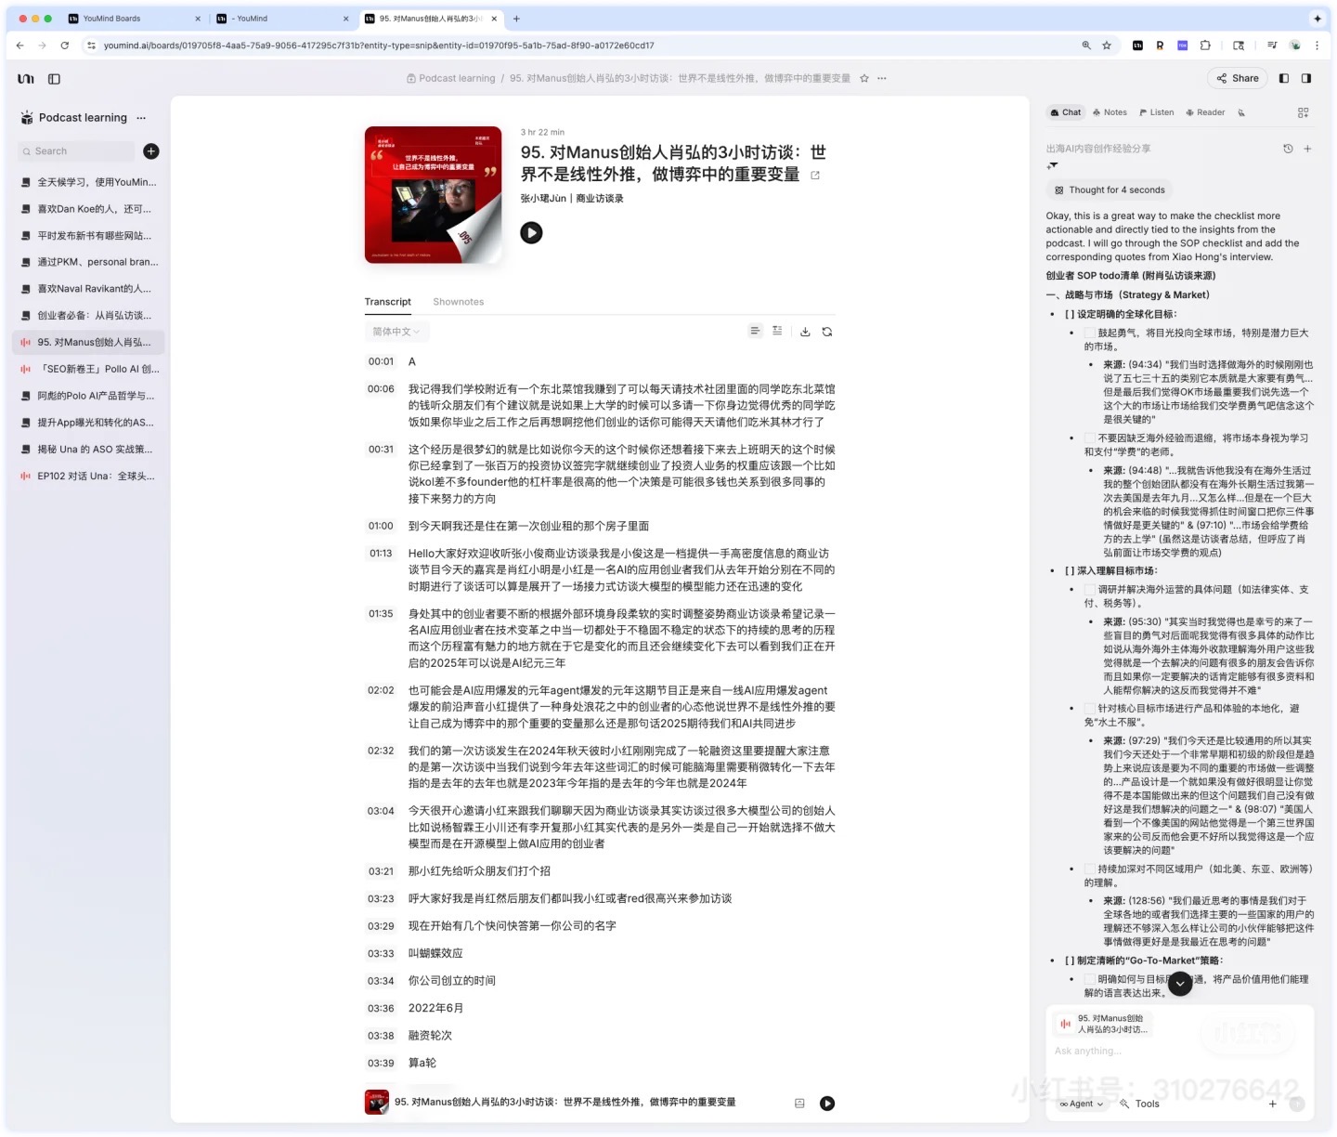Jump to transcript timestamp 00:06

(381, 389)
